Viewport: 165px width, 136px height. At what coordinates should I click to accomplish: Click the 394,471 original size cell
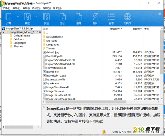point(137,52)
